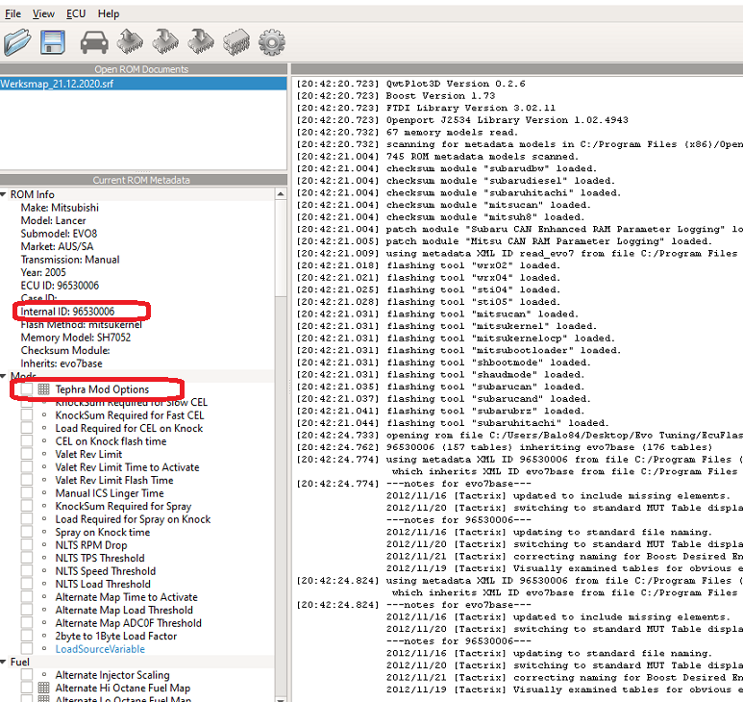This screenshot has height=702, width=743.
Task: Click the chip icon with up arrow
Action: pyautogui.click(x=129, y=41)
